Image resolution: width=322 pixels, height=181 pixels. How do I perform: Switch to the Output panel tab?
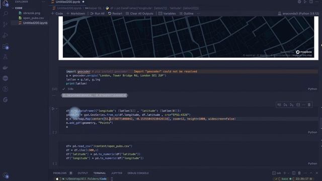[83, 173]
